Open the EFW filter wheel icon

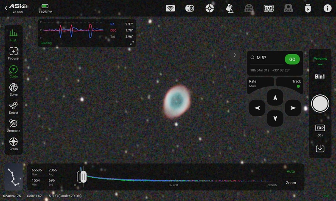[x=249, y=8]
